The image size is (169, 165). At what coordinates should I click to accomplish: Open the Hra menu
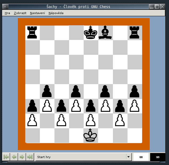point(7,13)
